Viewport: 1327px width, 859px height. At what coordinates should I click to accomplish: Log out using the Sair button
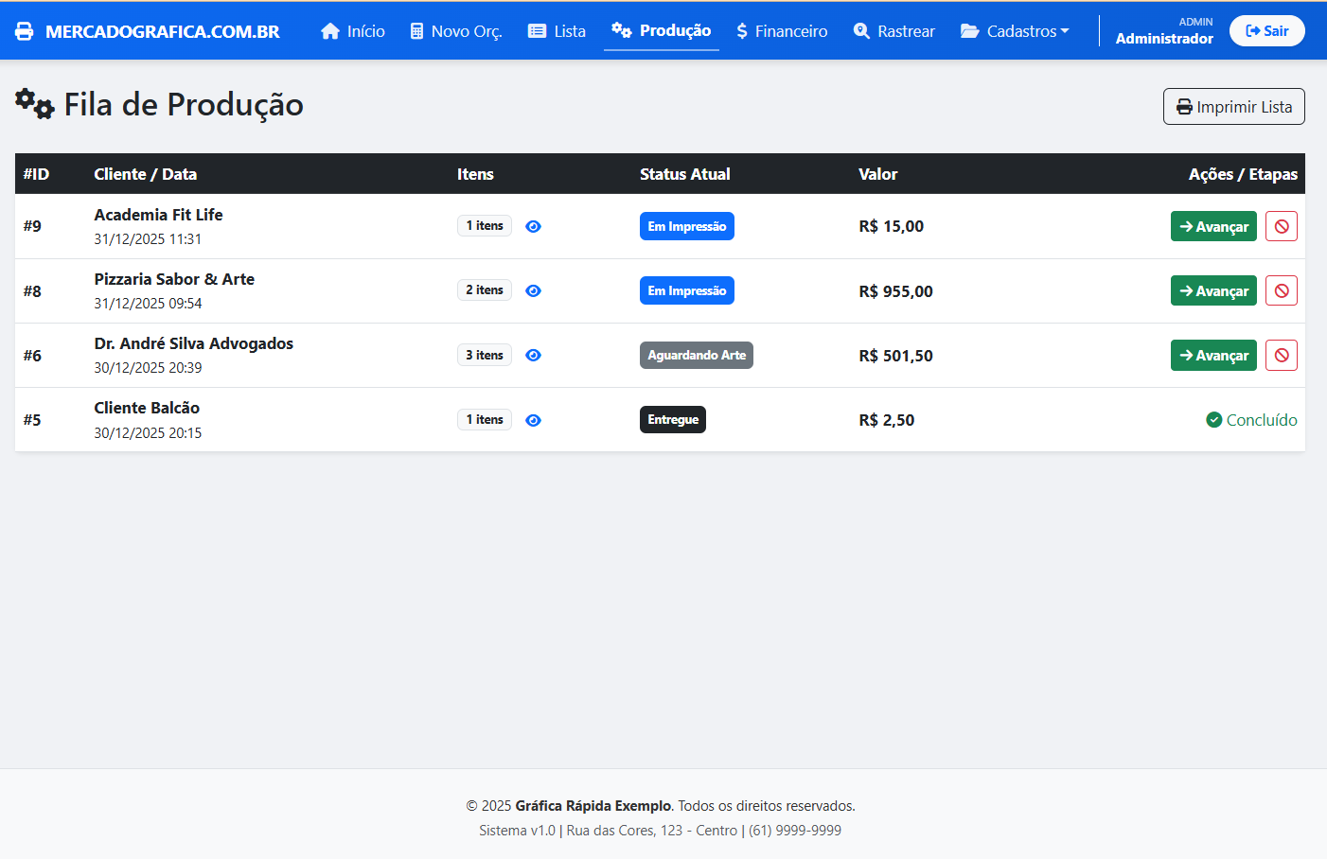tap(1266, 31)
